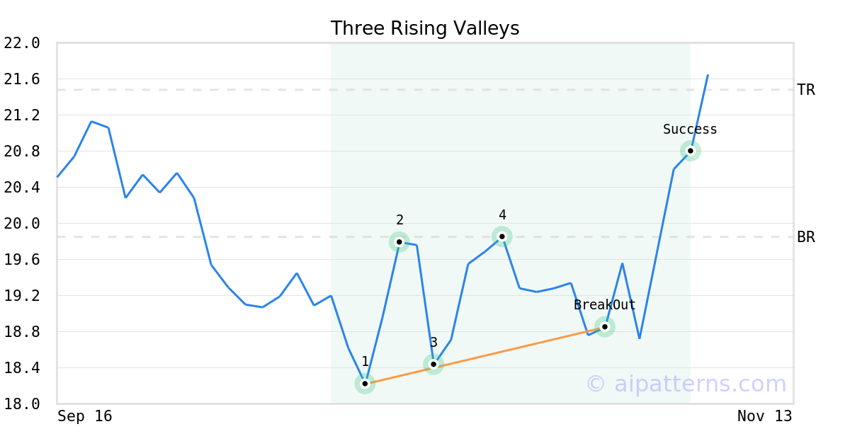Viewport: 850px width, 446px height.
Task: Click the valley marker numbered 1
Action: [x=365, y=384]
